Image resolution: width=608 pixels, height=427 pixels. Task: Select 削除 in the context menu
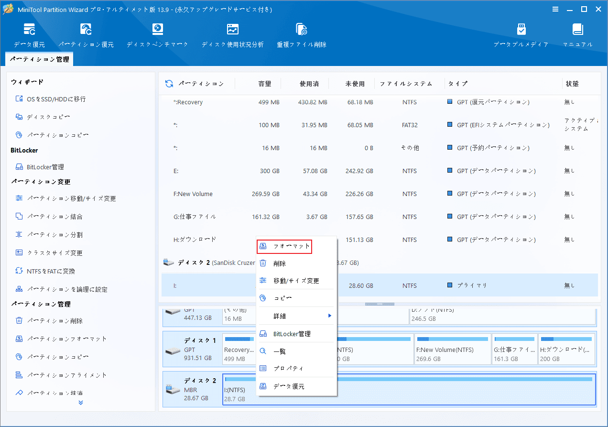pos(297,263)
